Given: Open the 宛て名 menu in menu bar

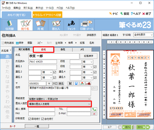Looking at the screenshot, I should coord(28,8).
